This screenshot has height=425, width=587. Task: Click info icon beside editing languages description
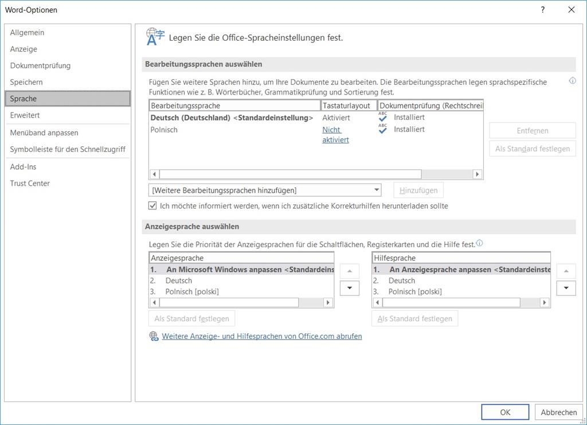(573, 80)
